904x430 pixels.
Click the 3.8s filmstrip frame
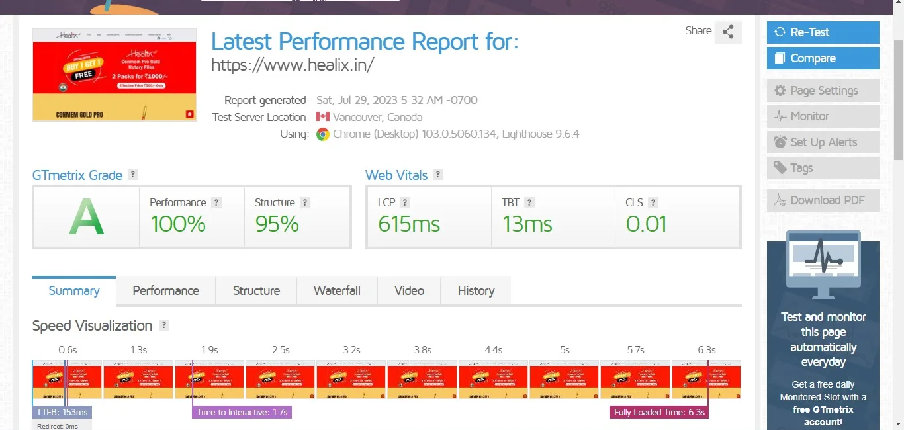pos(422,379)
